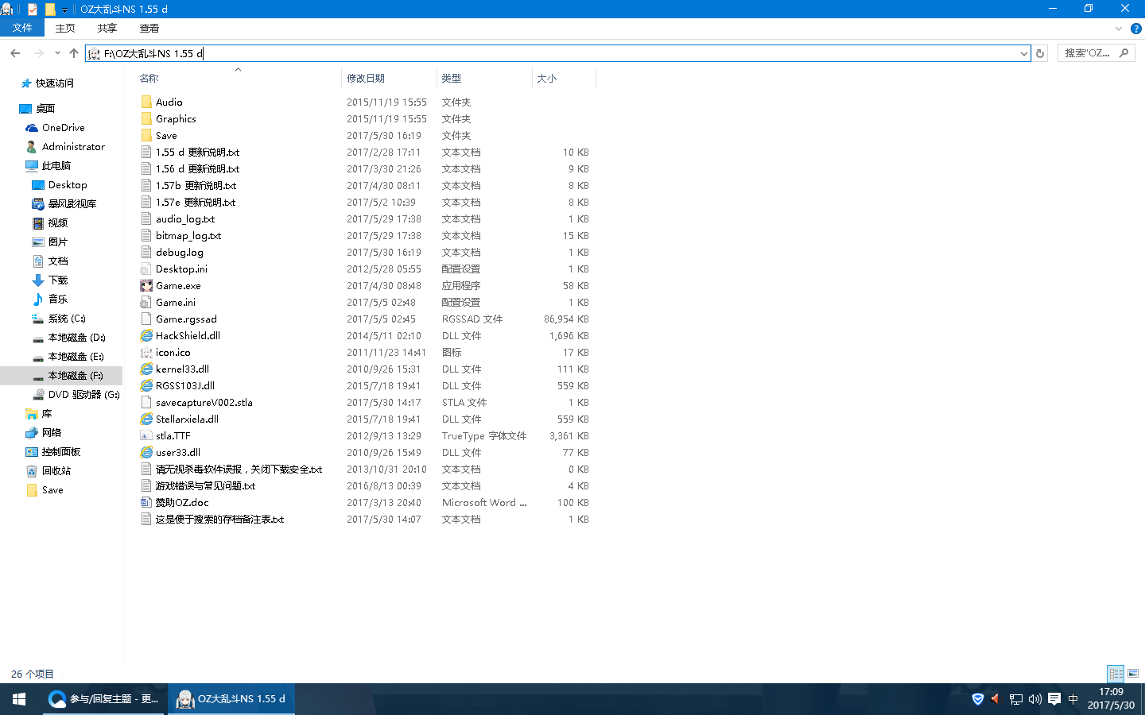Switch to large icons view layout

click(x=1133, y=673)
